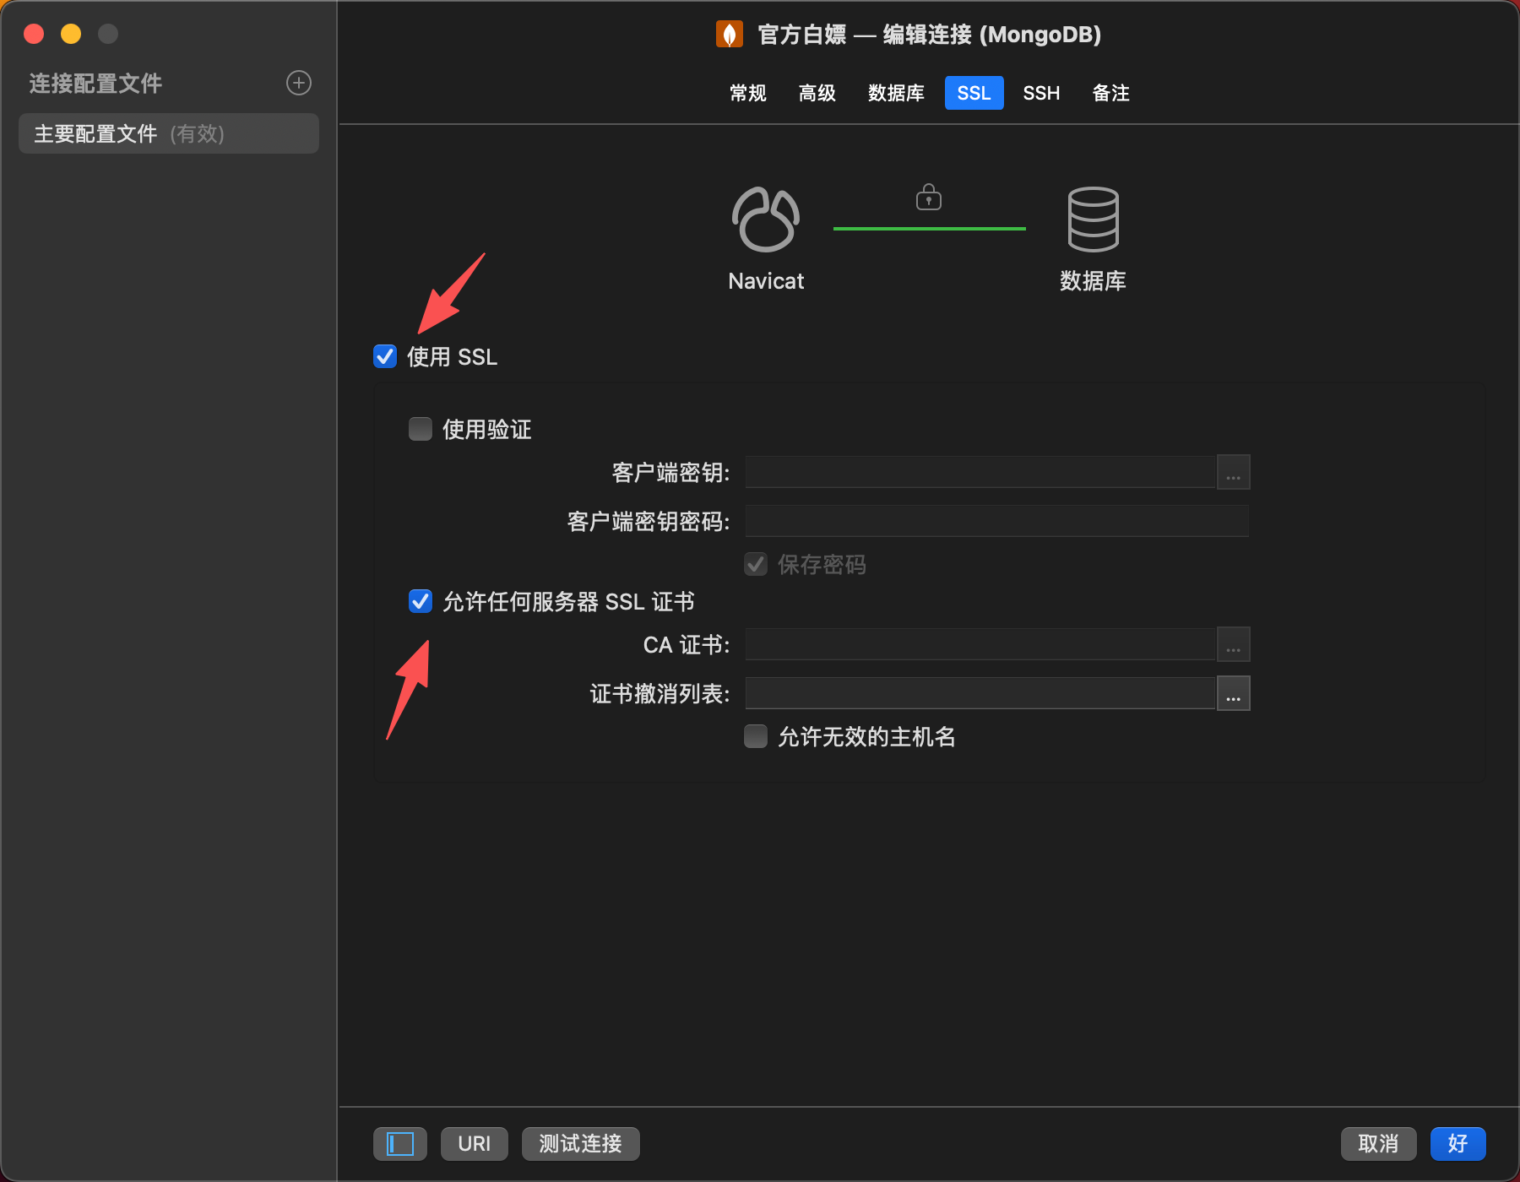Focus the 客户端密钥密码 input field
The height and width of the screenshot is (1182, 1520).
click(997, 521)
